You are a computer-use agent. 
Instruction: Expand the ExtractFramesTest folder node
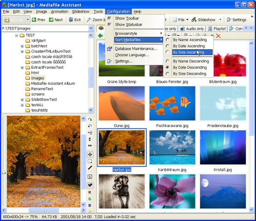[22, 68]
